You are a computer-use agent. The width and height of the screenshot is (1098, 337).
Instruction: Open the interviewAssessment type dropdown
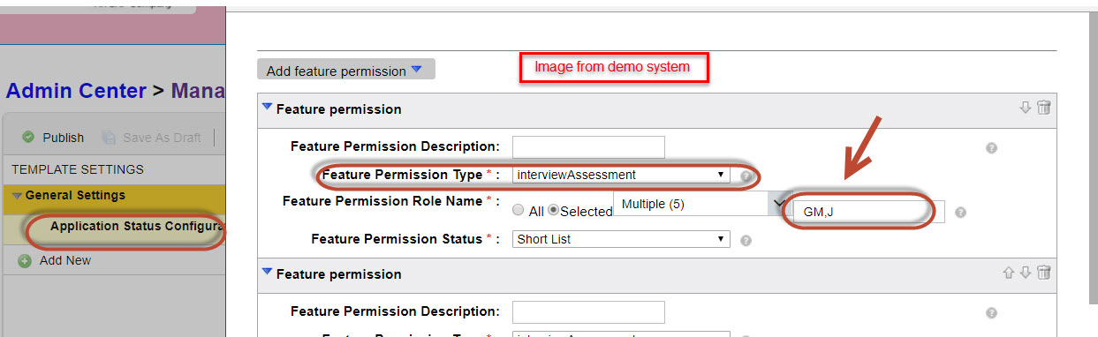[x=621, y=175]
